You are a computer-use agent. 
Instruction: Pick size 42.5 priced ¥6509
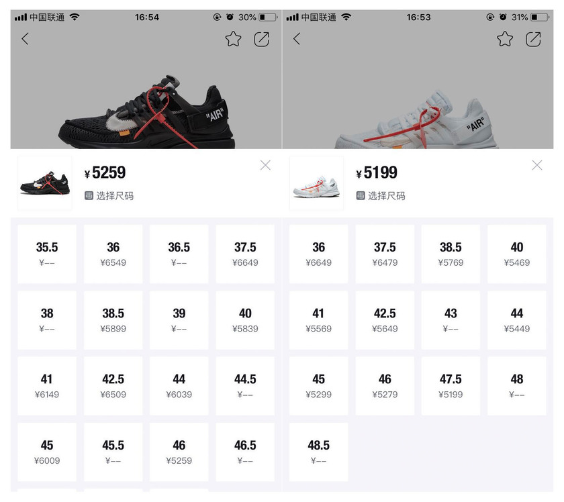(113, 386)
